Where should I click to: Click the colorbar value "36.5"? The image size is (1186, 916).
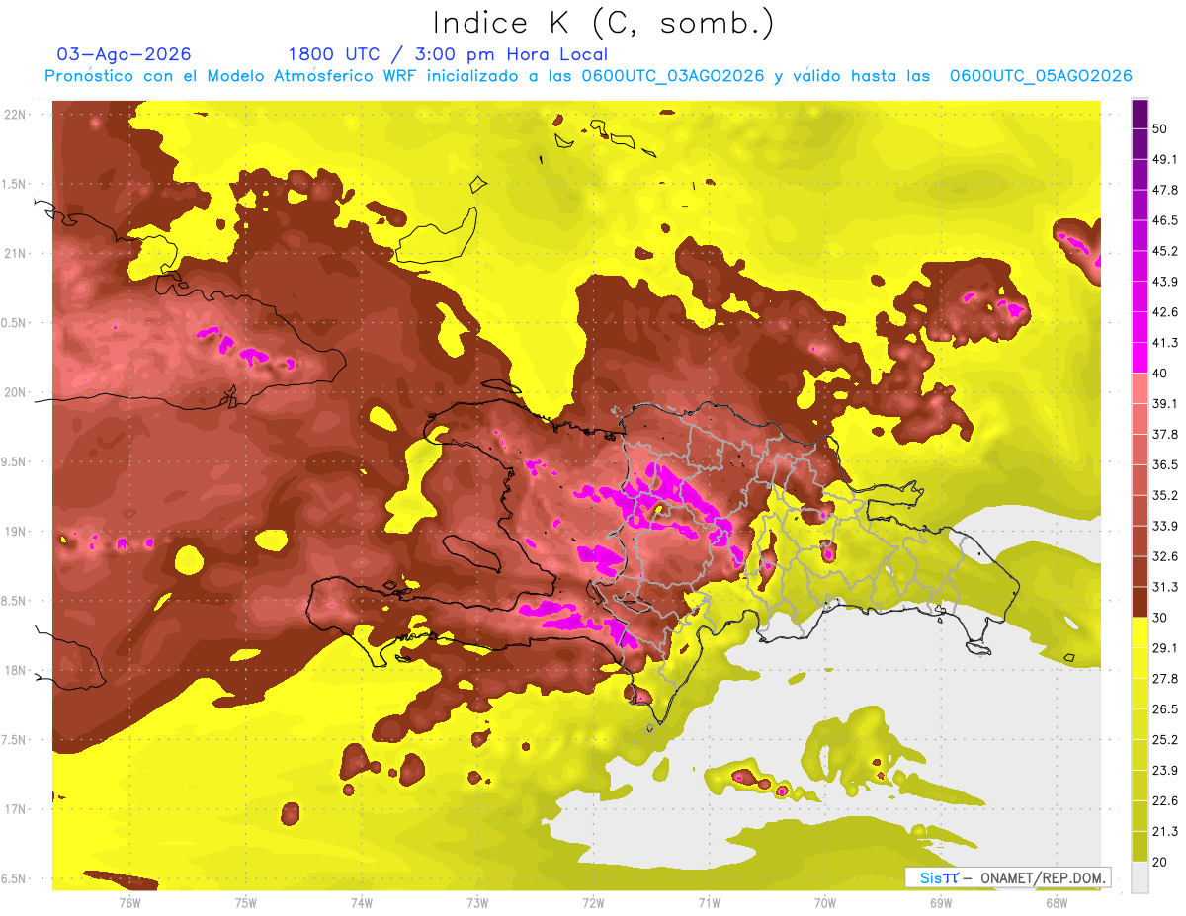[1166, 464]
